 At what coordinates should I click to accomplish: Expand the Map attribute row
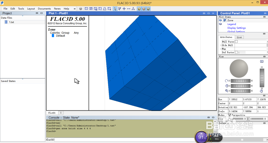[x=221, y=49]
